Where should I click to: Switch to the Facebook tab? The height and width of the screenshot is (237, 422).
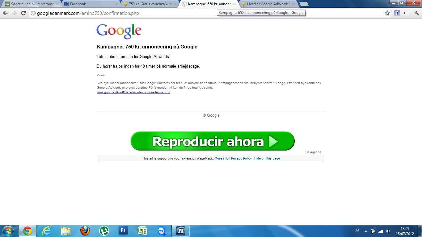click(91, 4)
